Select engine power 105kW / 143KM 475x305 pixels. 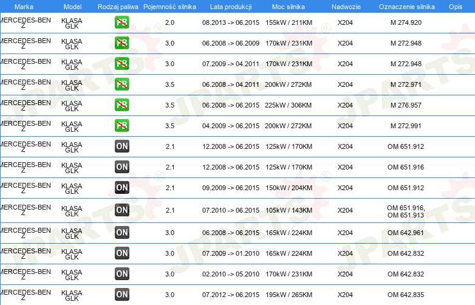(289, 210)
